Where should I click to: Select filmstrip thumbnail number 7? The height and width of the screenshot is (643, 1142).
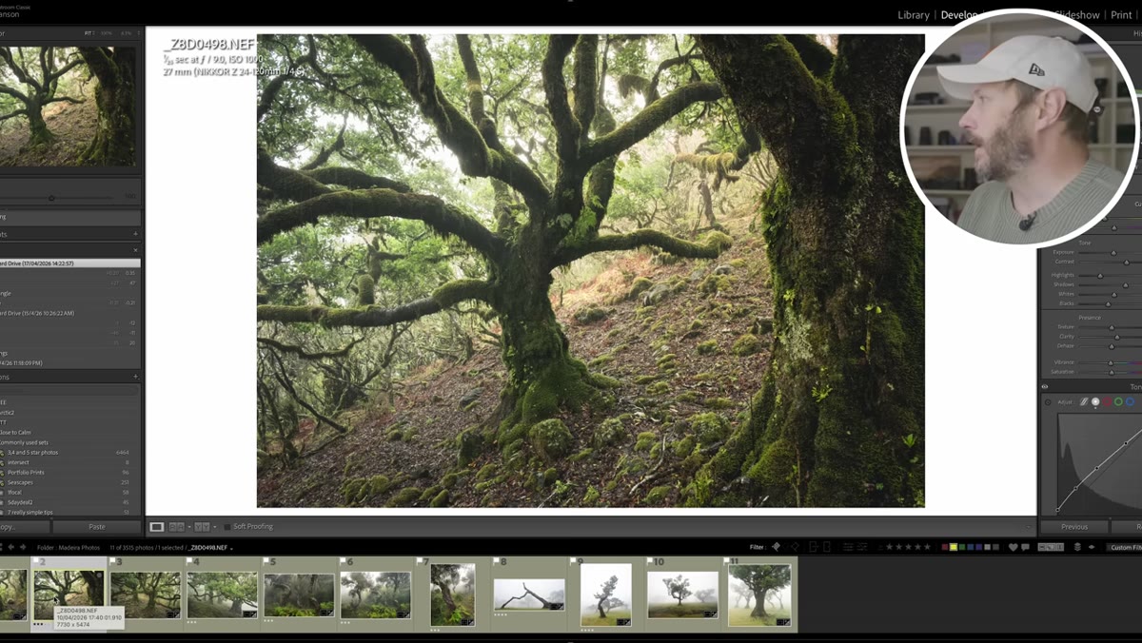tap(452, 594)
